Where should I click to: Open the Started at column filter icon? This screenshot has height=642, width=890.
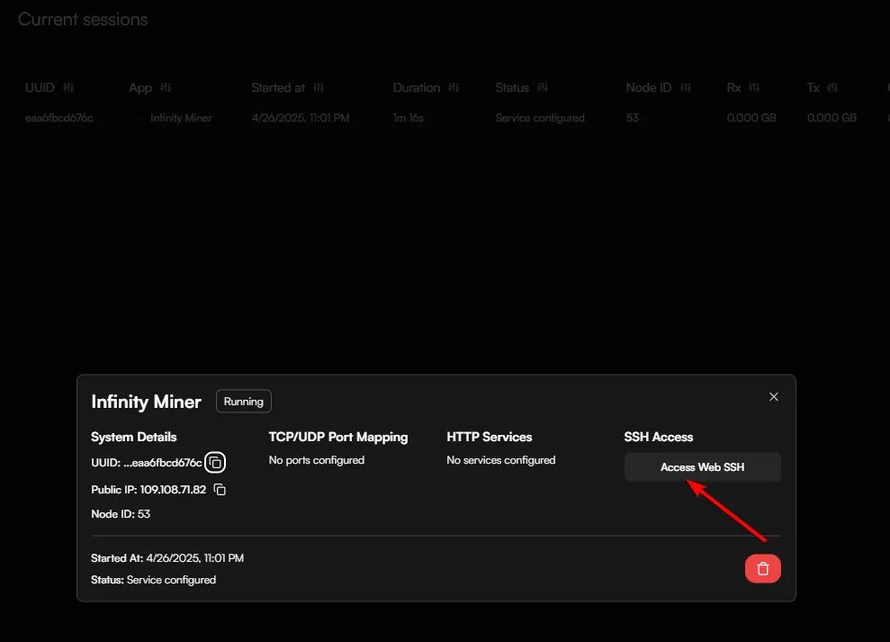click(x=319, y=87)
